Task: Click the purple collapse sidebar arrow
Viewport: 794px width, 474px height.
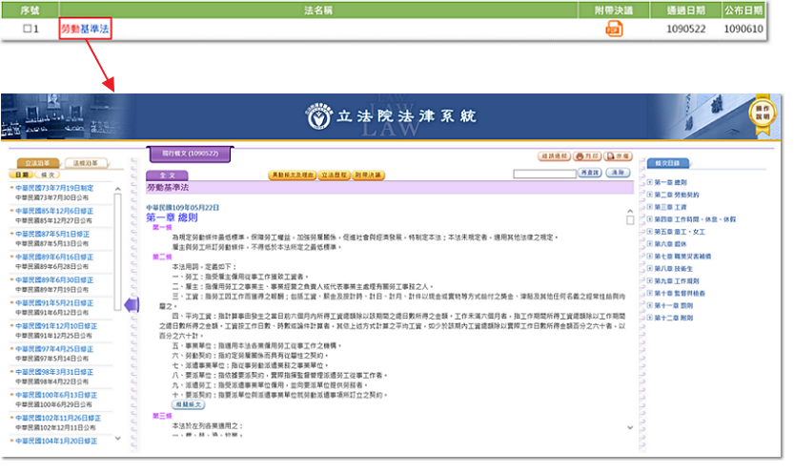Action: (x=132, y=304)
